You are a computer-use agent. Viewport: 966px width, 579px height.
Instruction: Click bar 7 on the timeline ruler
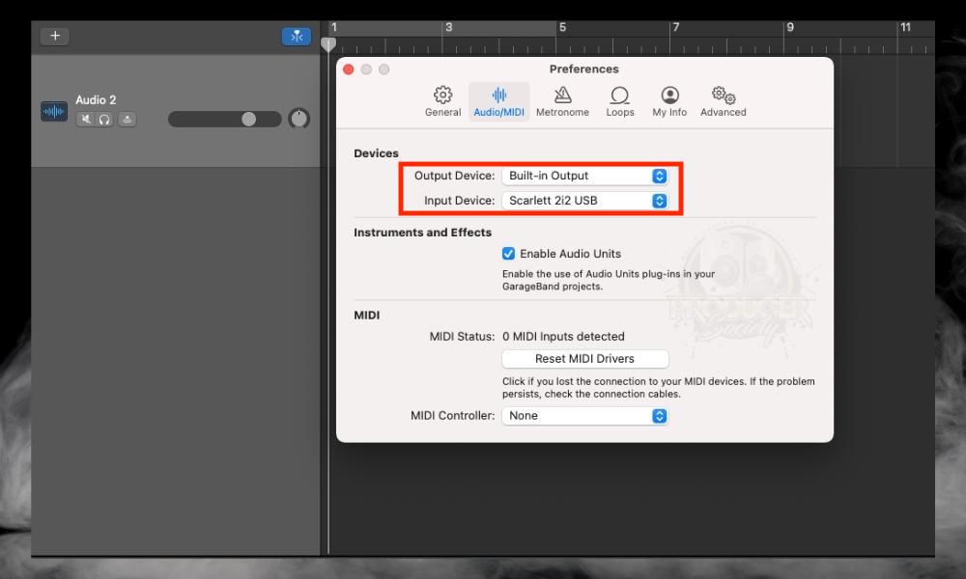pos(676,27)
